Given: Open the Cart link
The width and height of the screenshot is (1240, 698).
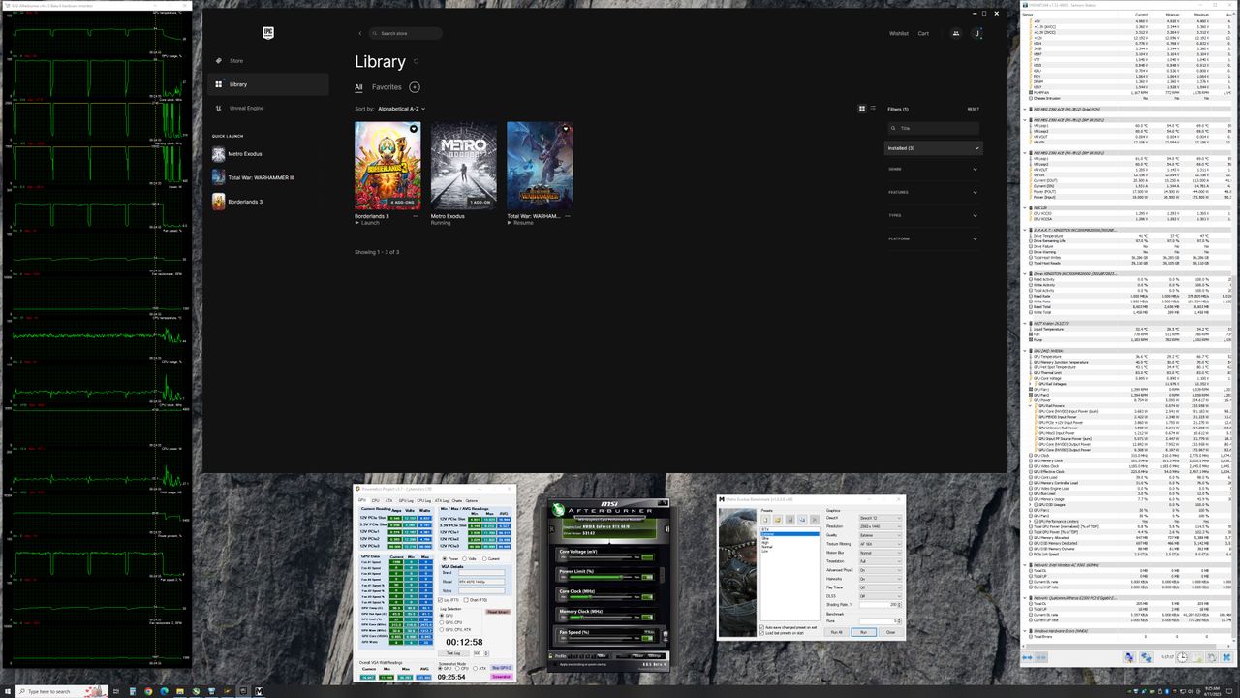Looking at the screenshot, I should click(923, 33).
